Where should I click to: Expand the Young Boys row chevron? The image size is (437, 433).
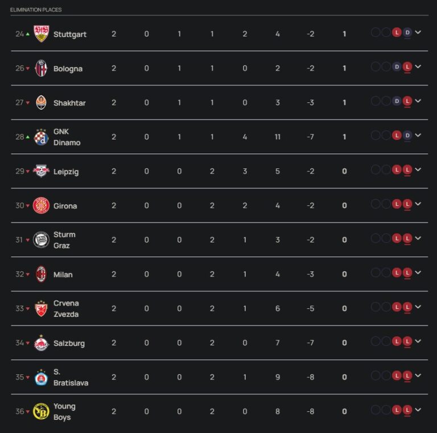pos(418,410)
